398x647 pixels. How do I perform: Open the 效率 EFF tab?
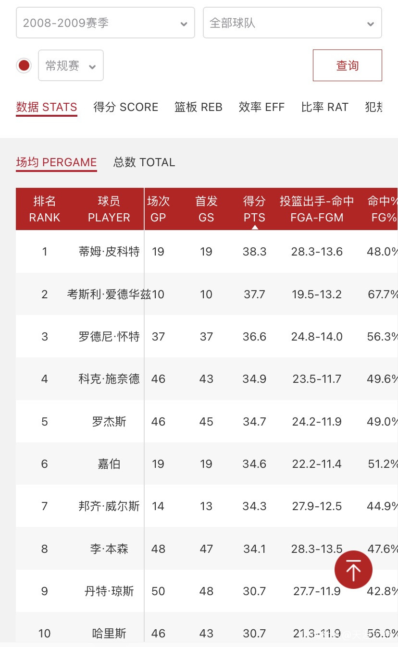pyautogui.click(x=262, y=107)
